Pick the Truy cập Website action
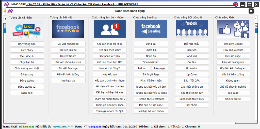Viewport: 260px width, 129px height. [233, 50]
